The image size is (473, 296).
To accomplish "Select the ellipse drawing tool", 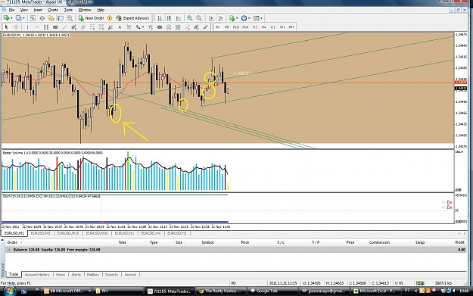I will [x=160, y=27].
